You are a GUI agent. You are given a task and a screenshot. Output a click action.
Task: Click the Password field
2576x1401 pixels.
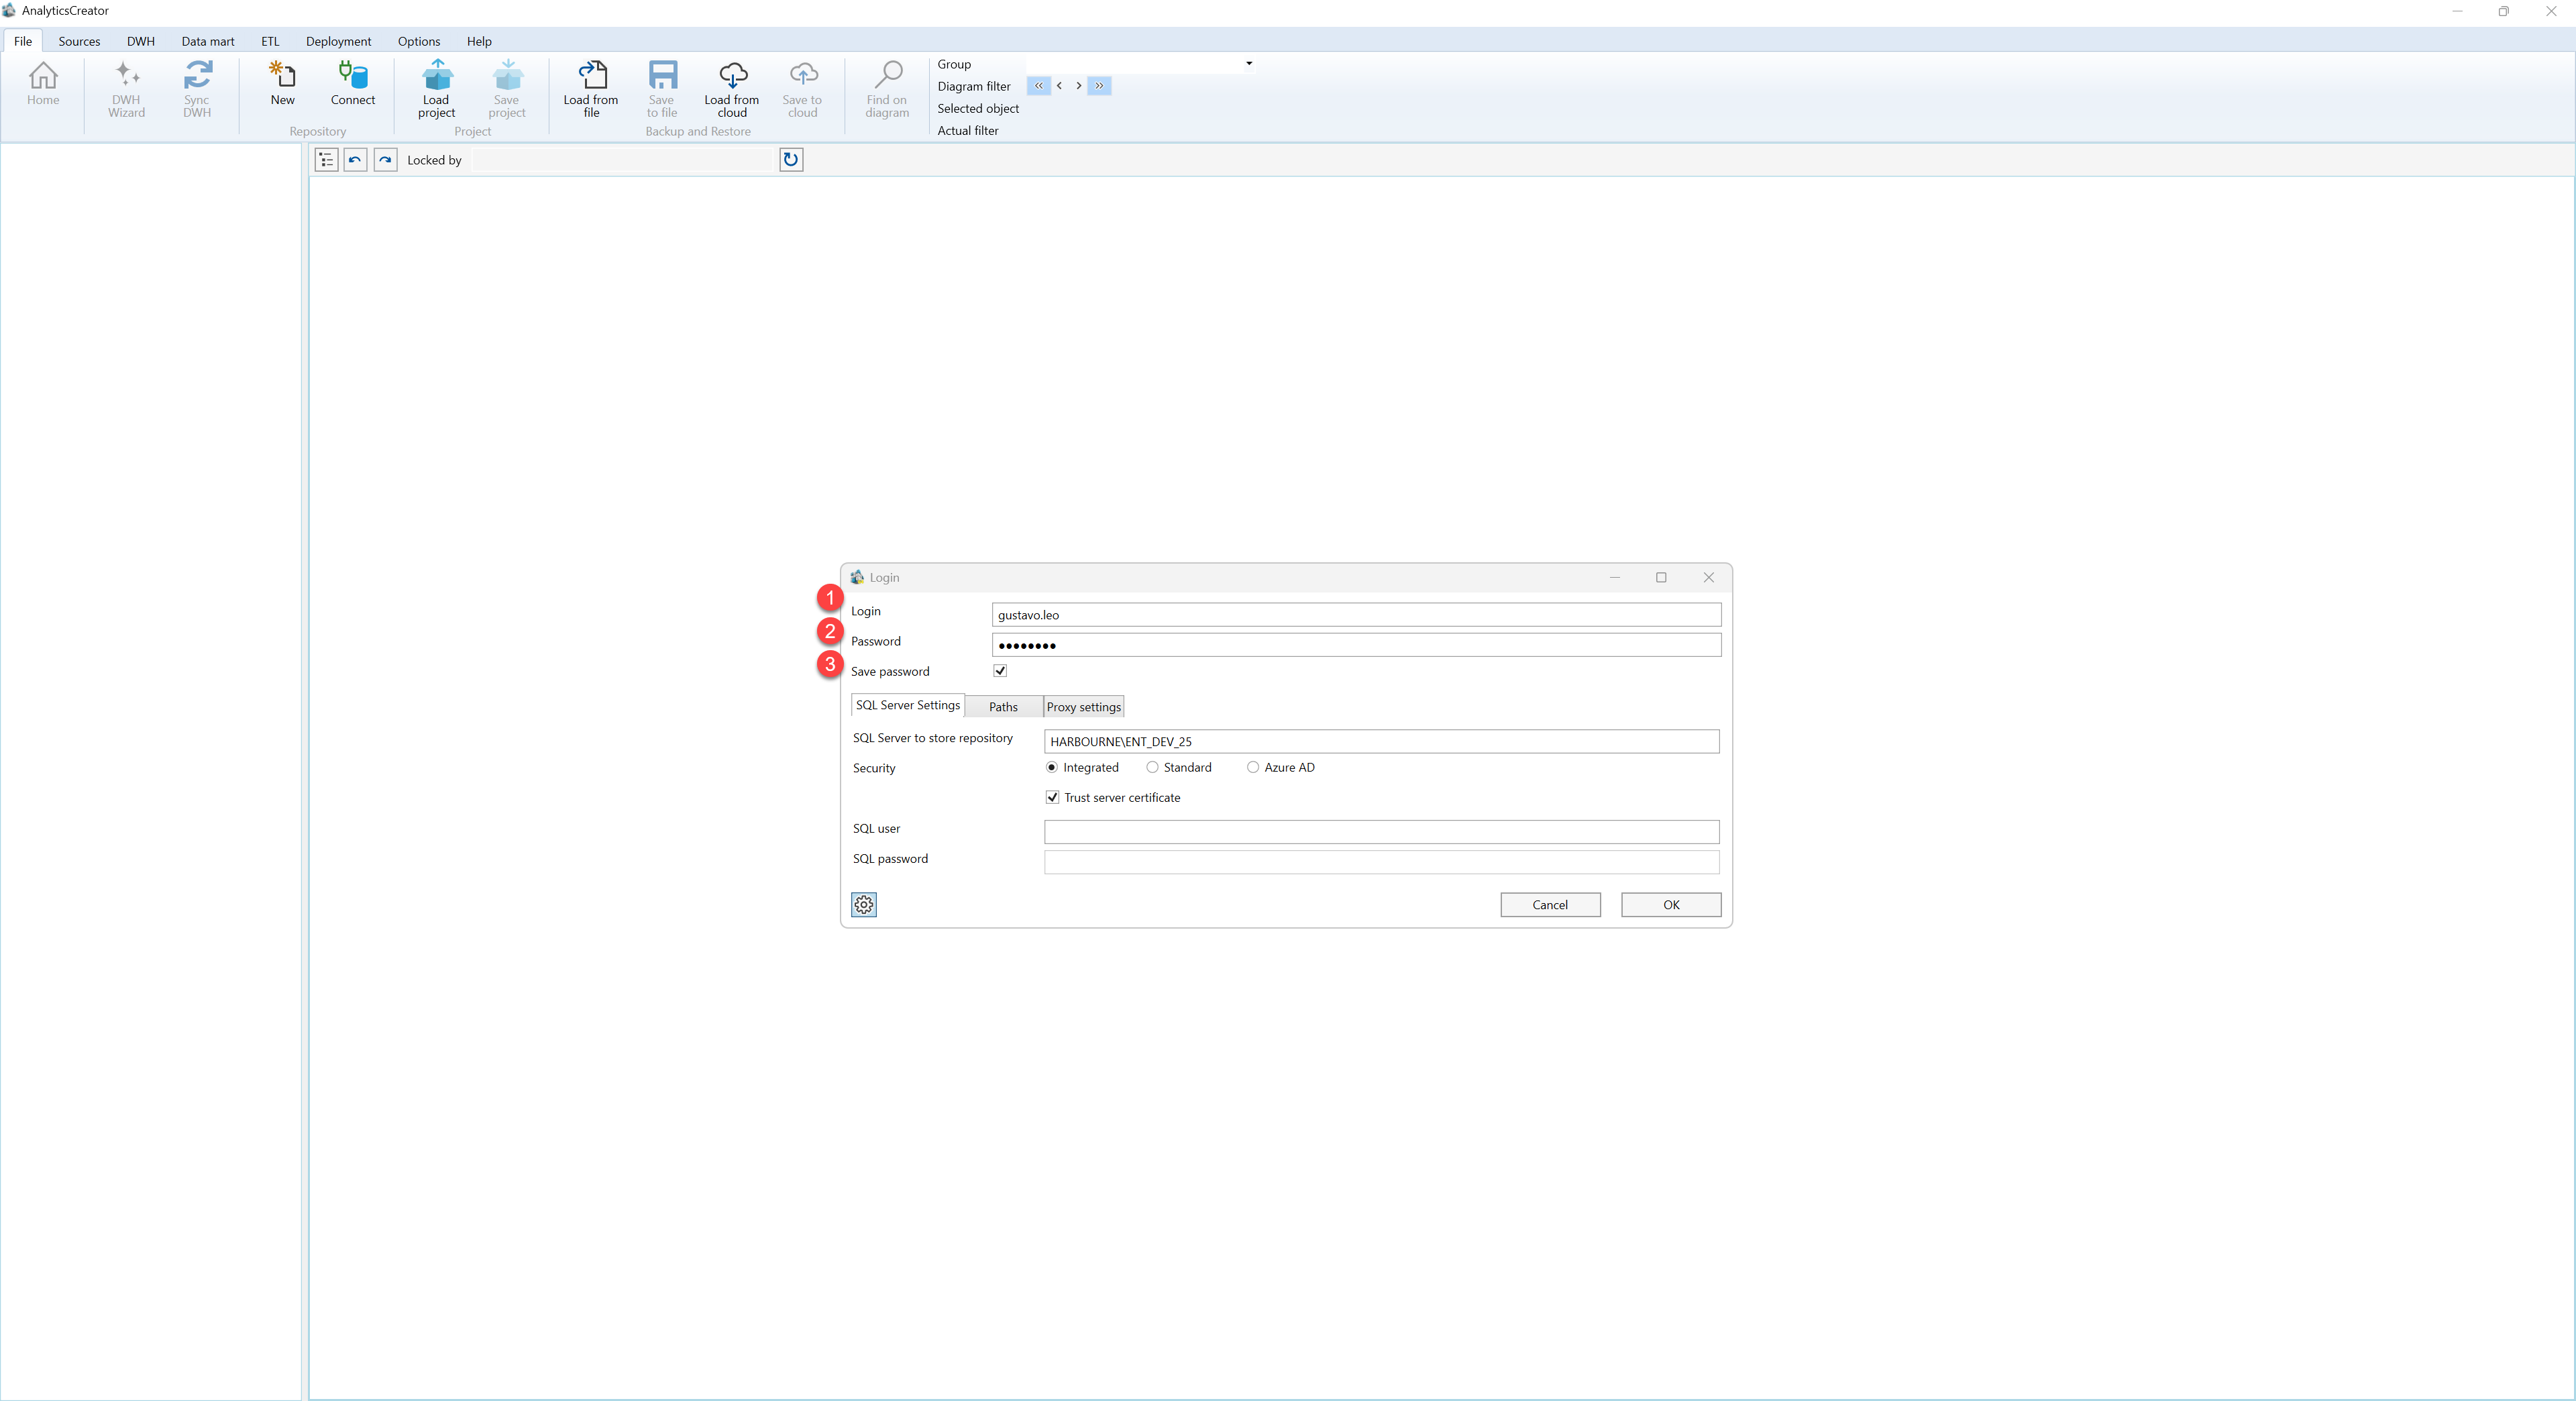(1356, 645)
